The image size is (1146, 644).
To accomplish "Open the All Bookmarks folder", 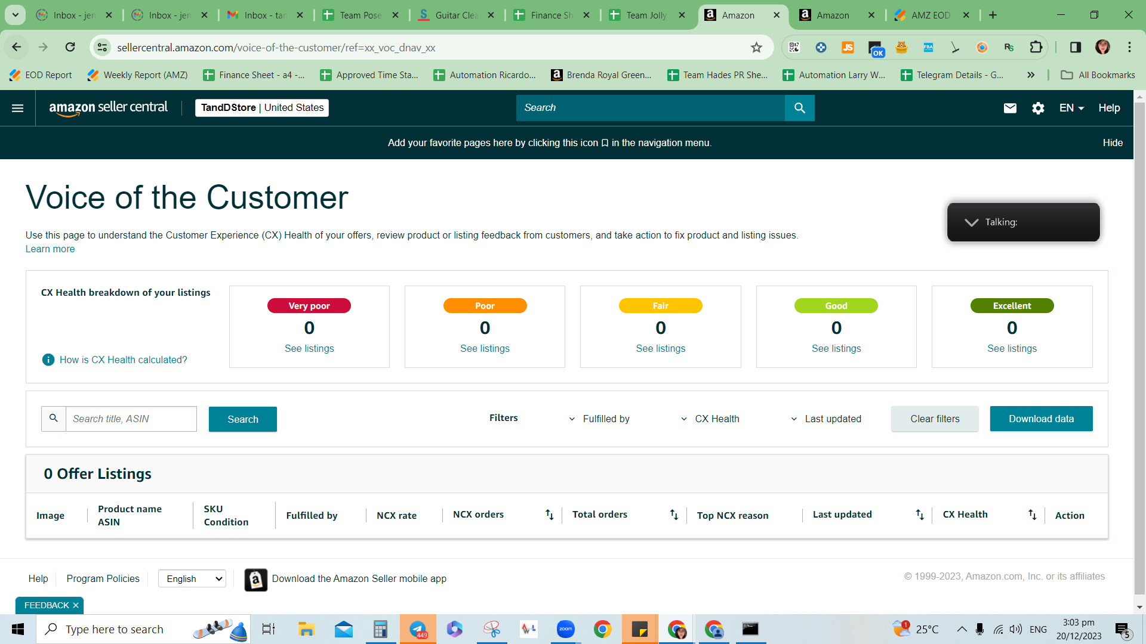I will click(x=1098, y=75).
